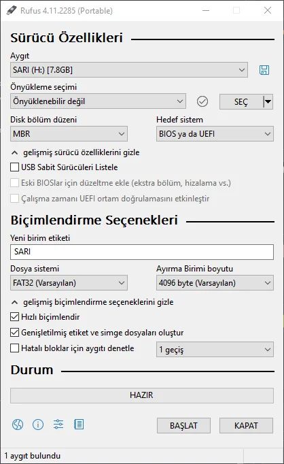Click the Hedef sistem label
The image size is (284, 464).
[179, 120]
